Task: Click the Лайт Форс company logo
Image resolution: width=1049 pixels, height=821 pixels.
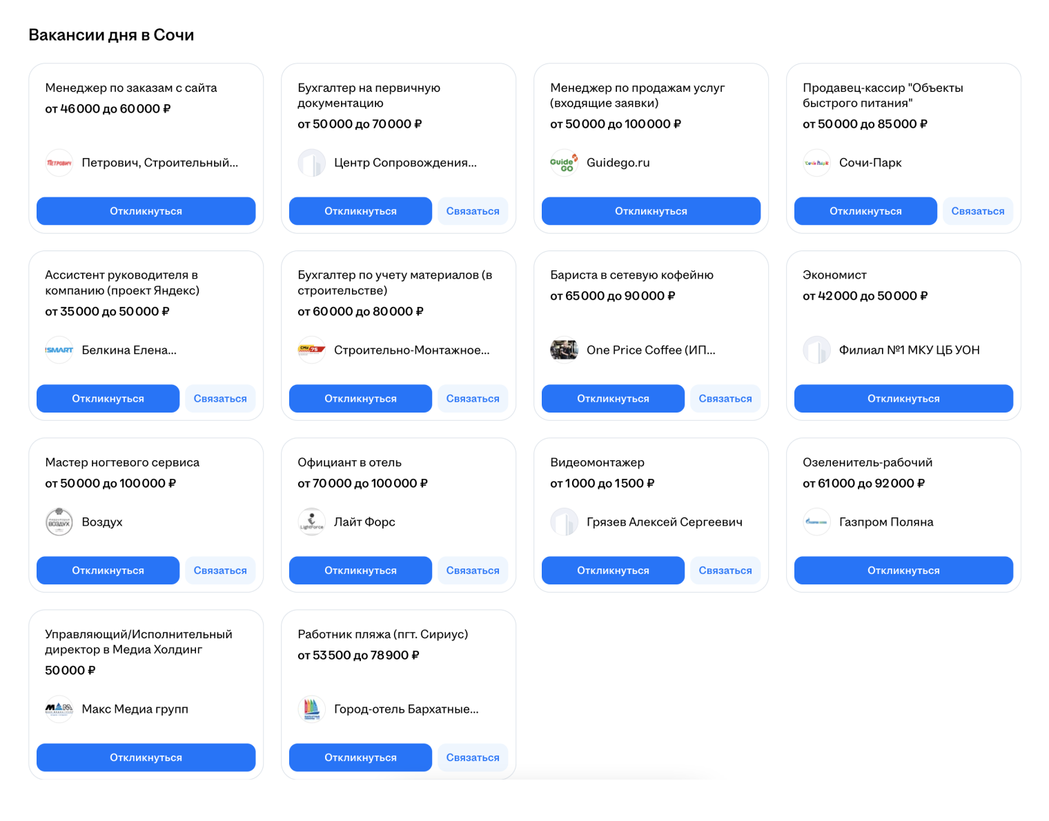Action: (x=311, y=522)
